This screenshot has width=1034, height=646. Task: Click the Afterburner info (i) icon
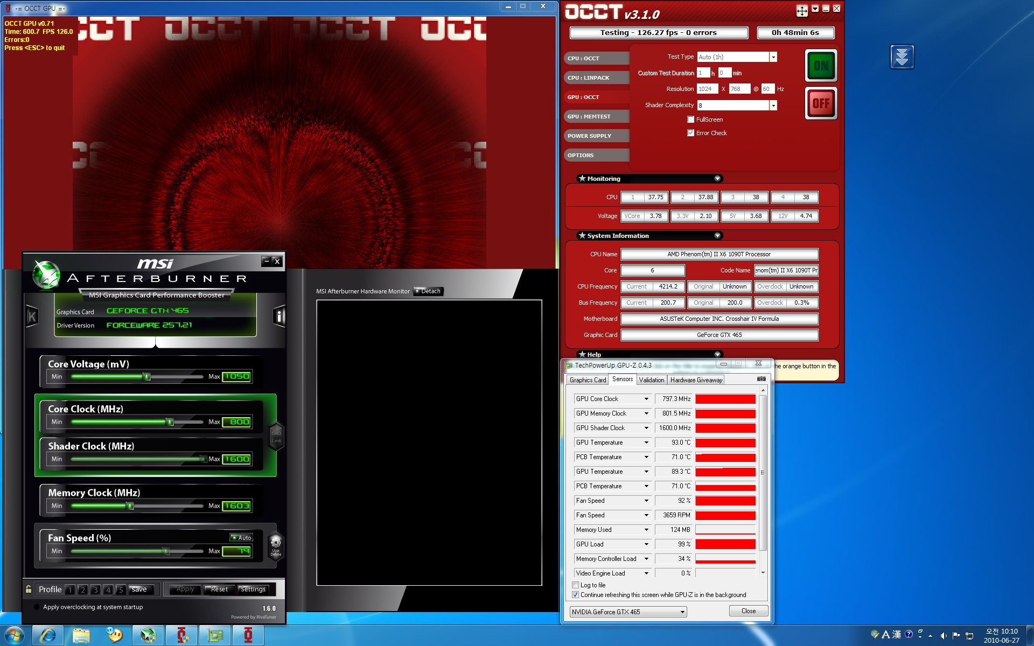[x=279, y=316]
